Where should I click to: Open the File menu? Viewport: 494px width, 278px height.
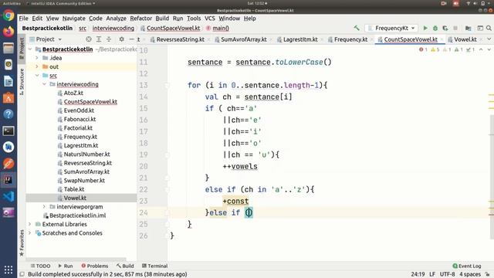click(x=23, y=19)
